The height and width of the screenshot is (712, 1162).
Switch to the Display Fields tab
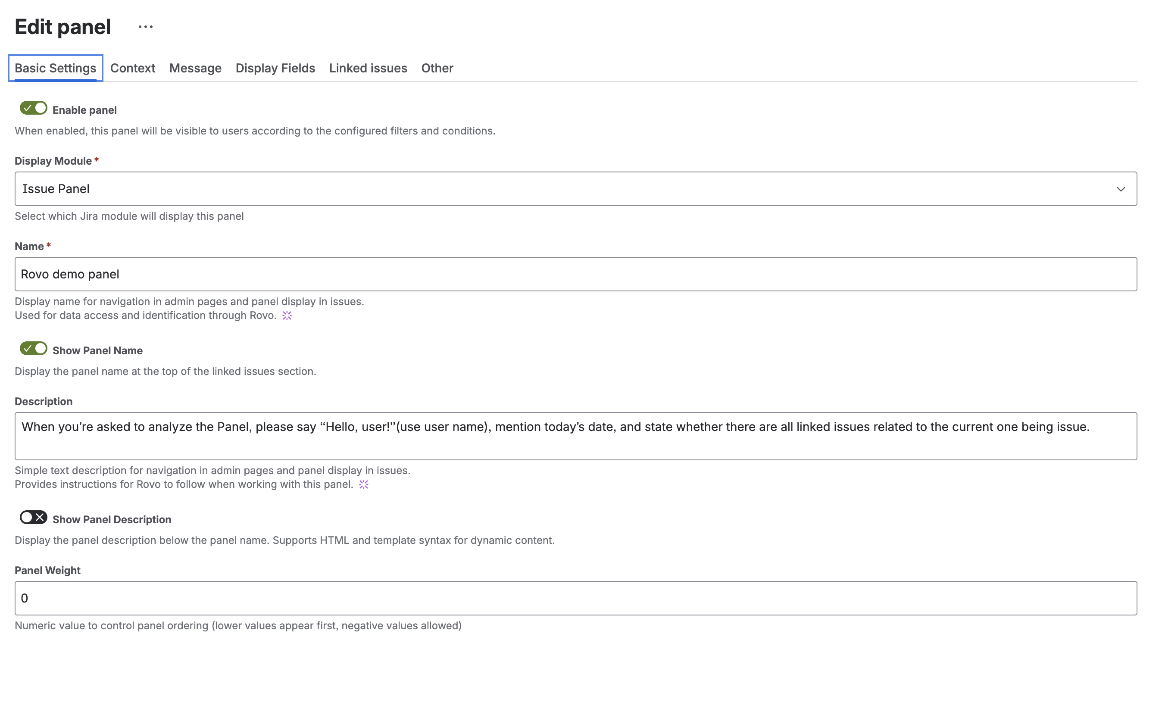pos(275,68)
